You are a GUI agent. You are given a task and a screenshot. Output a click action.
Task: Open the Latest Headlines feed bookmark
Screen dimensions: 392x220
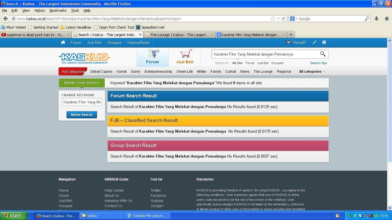pyautogui.click(x=76, y=27)
